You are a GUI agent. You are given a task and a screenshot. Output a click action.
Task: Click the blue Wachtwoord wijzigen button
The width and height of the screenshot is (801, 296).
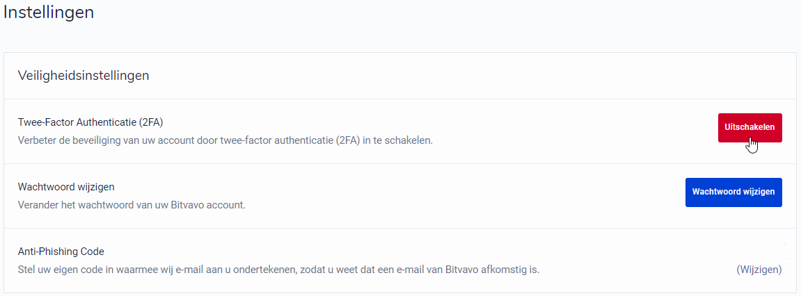733,192
